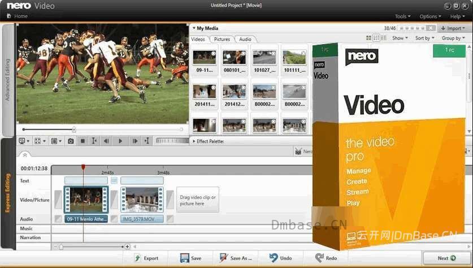This screenshot has height=268, width=473.
Task: Export the project
Action: pyautogui.click(x=146, y=258)
